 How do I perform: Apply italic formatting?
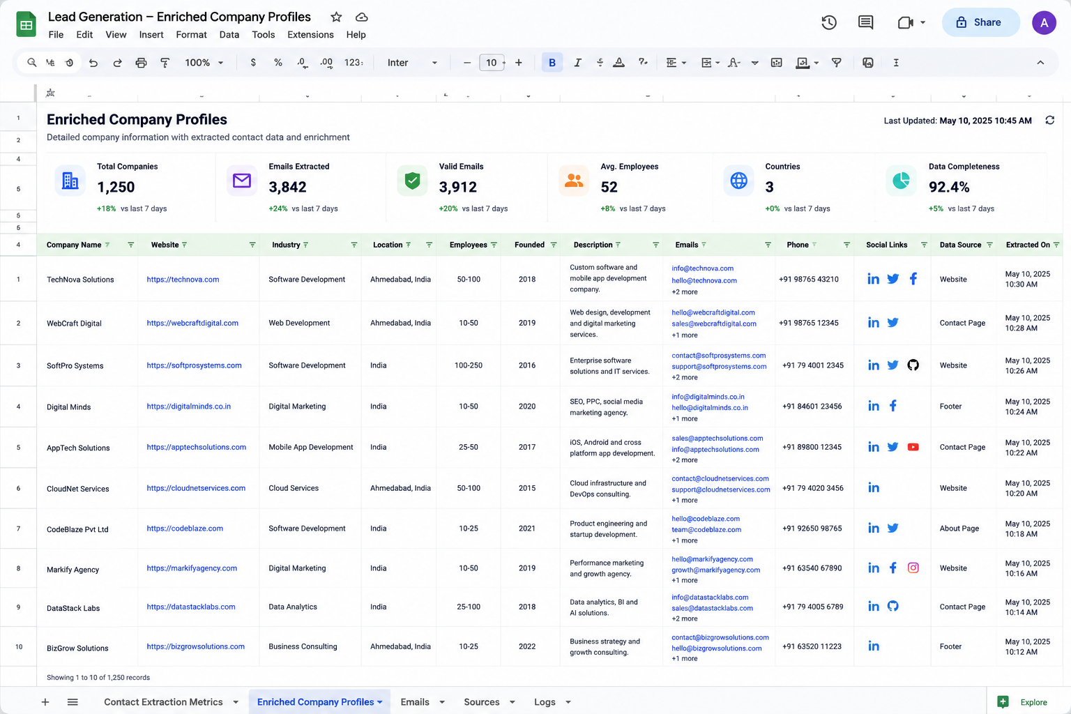[x=577, y=63]
